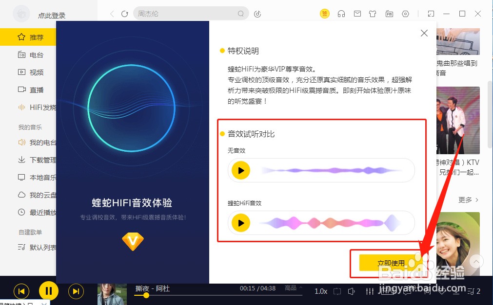Screen dimensions: 493x305
Task: Click the 无音效 waveform track
Action: (x=332, y=170)
